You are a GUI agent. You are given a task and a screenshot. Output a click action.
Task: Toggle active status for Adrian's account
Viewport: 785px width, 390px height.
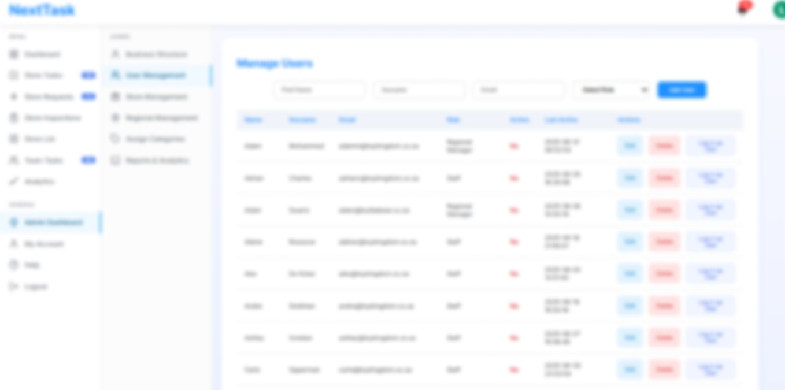[x=513, y=178]
